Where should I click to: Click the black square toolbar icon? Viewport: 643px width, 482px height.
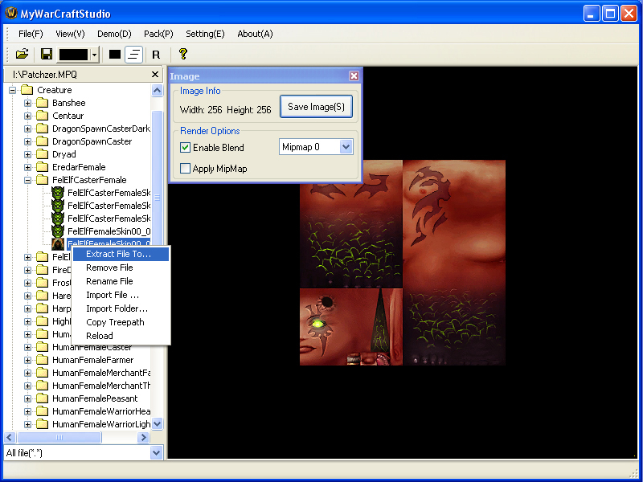click(x=115, y=54)
